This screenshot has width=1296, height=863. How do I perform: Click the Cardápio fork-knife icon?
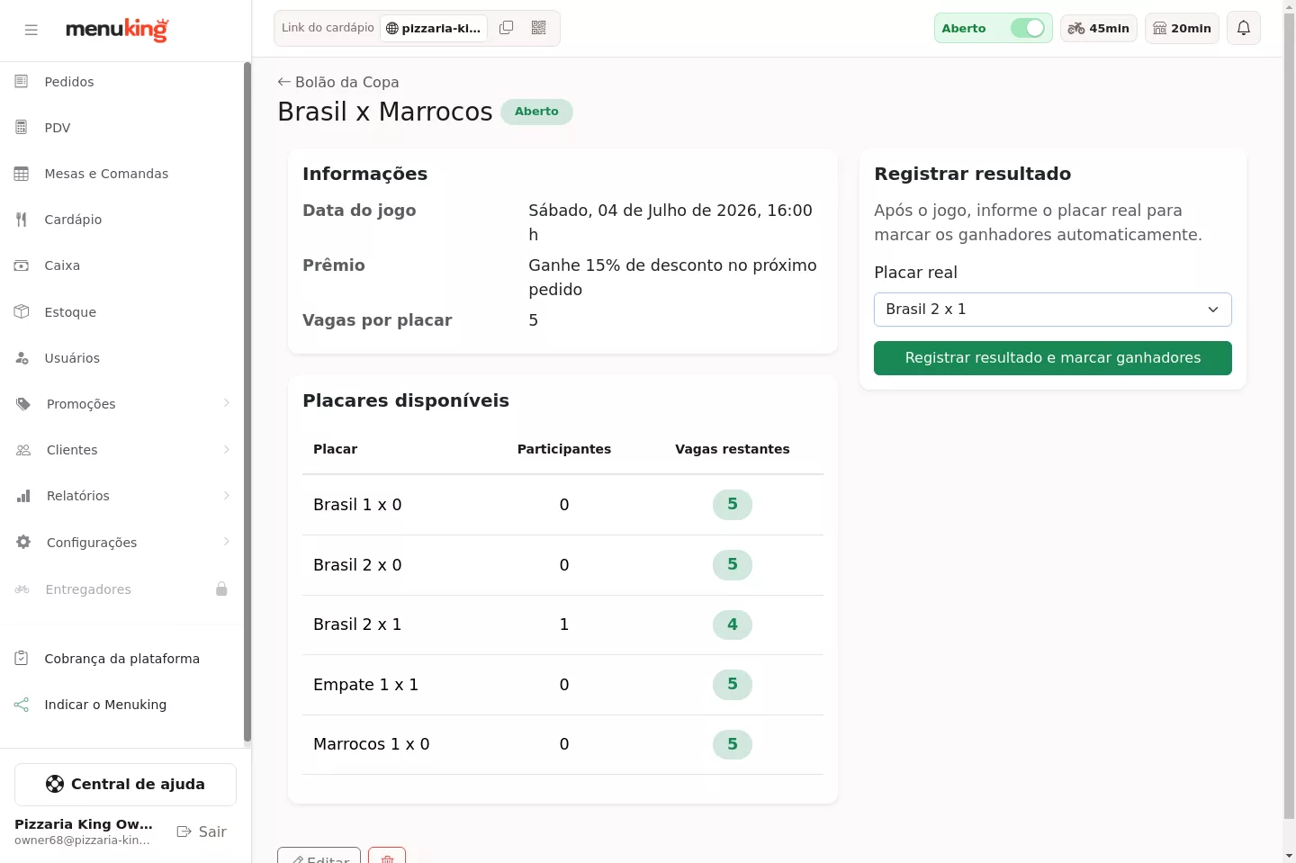tap(22, 220)
